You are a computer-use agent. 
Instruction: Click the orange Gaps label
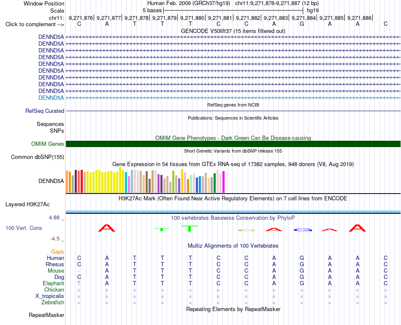[57, 252]
